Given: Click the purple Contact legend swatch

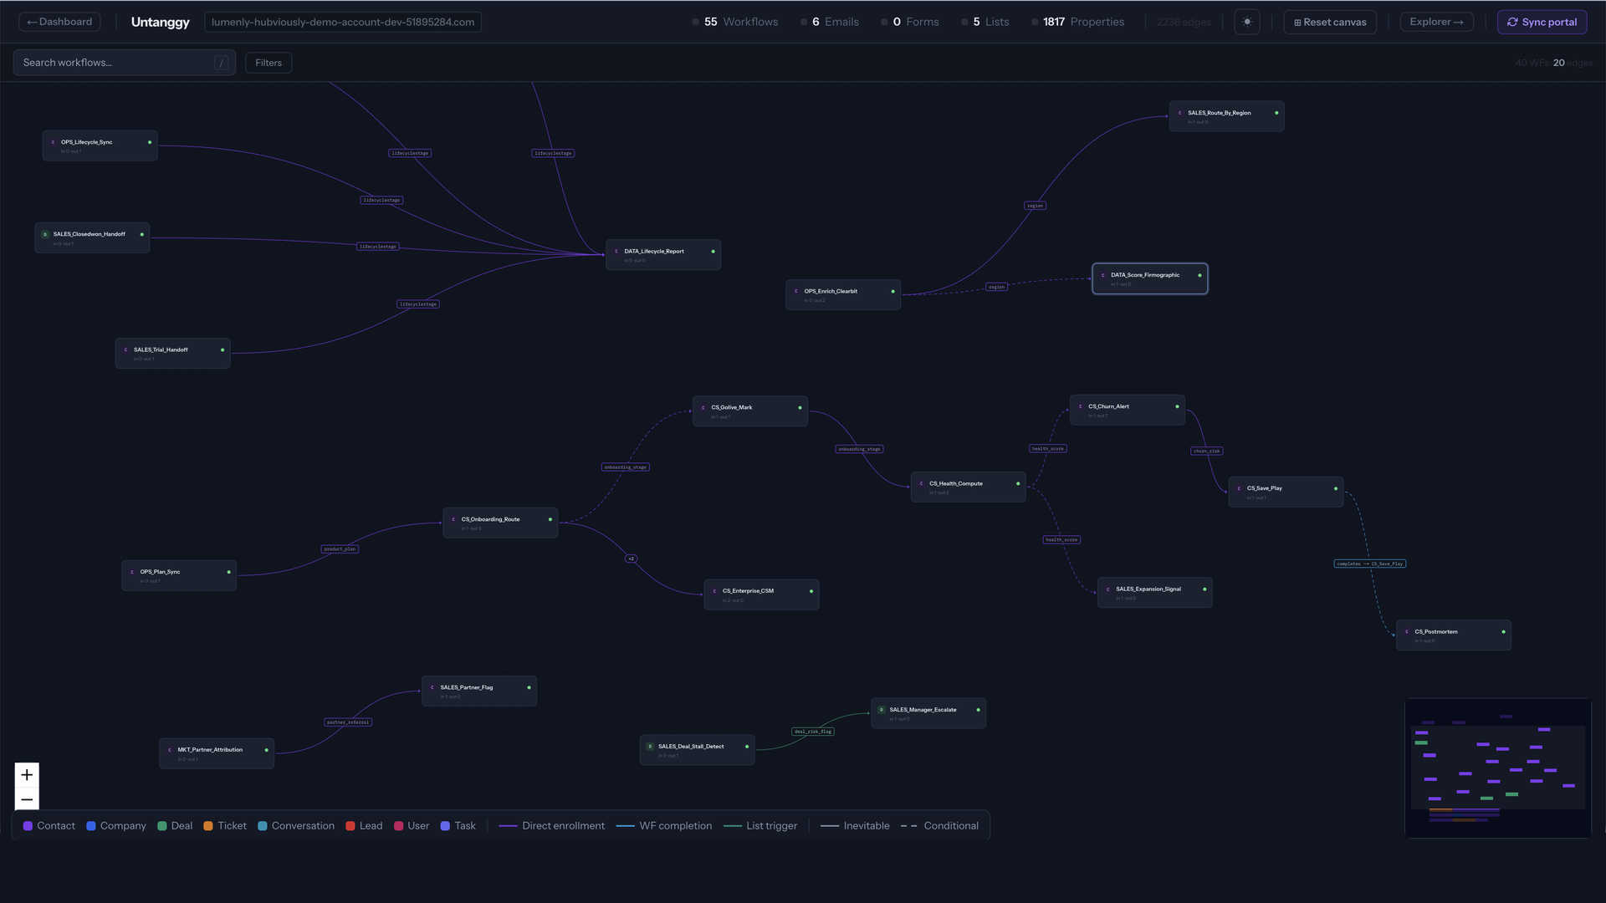Looking at the screenshot, I should [28, 826].
